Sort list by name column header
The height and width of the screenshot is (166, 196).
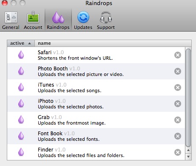coord(113,43)
